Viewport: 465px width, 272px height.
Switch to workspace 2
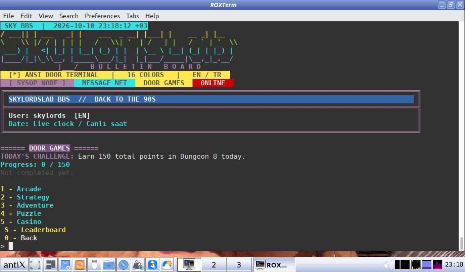click(214, 265)
